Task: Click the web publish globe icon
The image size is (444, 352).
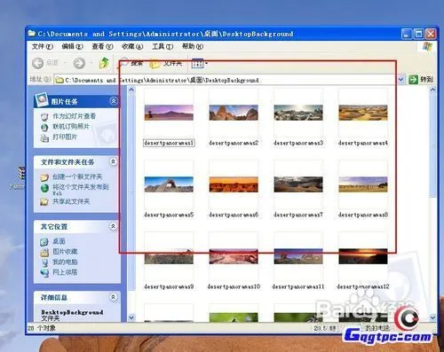Action: pyautogui.click(x=44, y=188)
